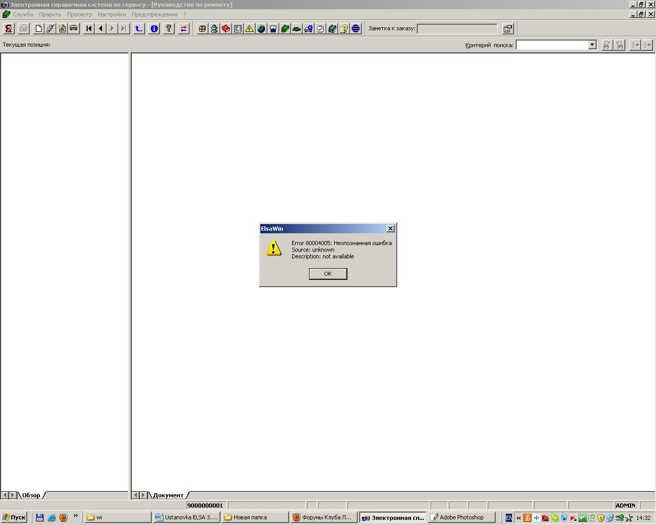Click the Internet Explorer quick launch icon
The image size is (656, 525).
click(52, 517)
